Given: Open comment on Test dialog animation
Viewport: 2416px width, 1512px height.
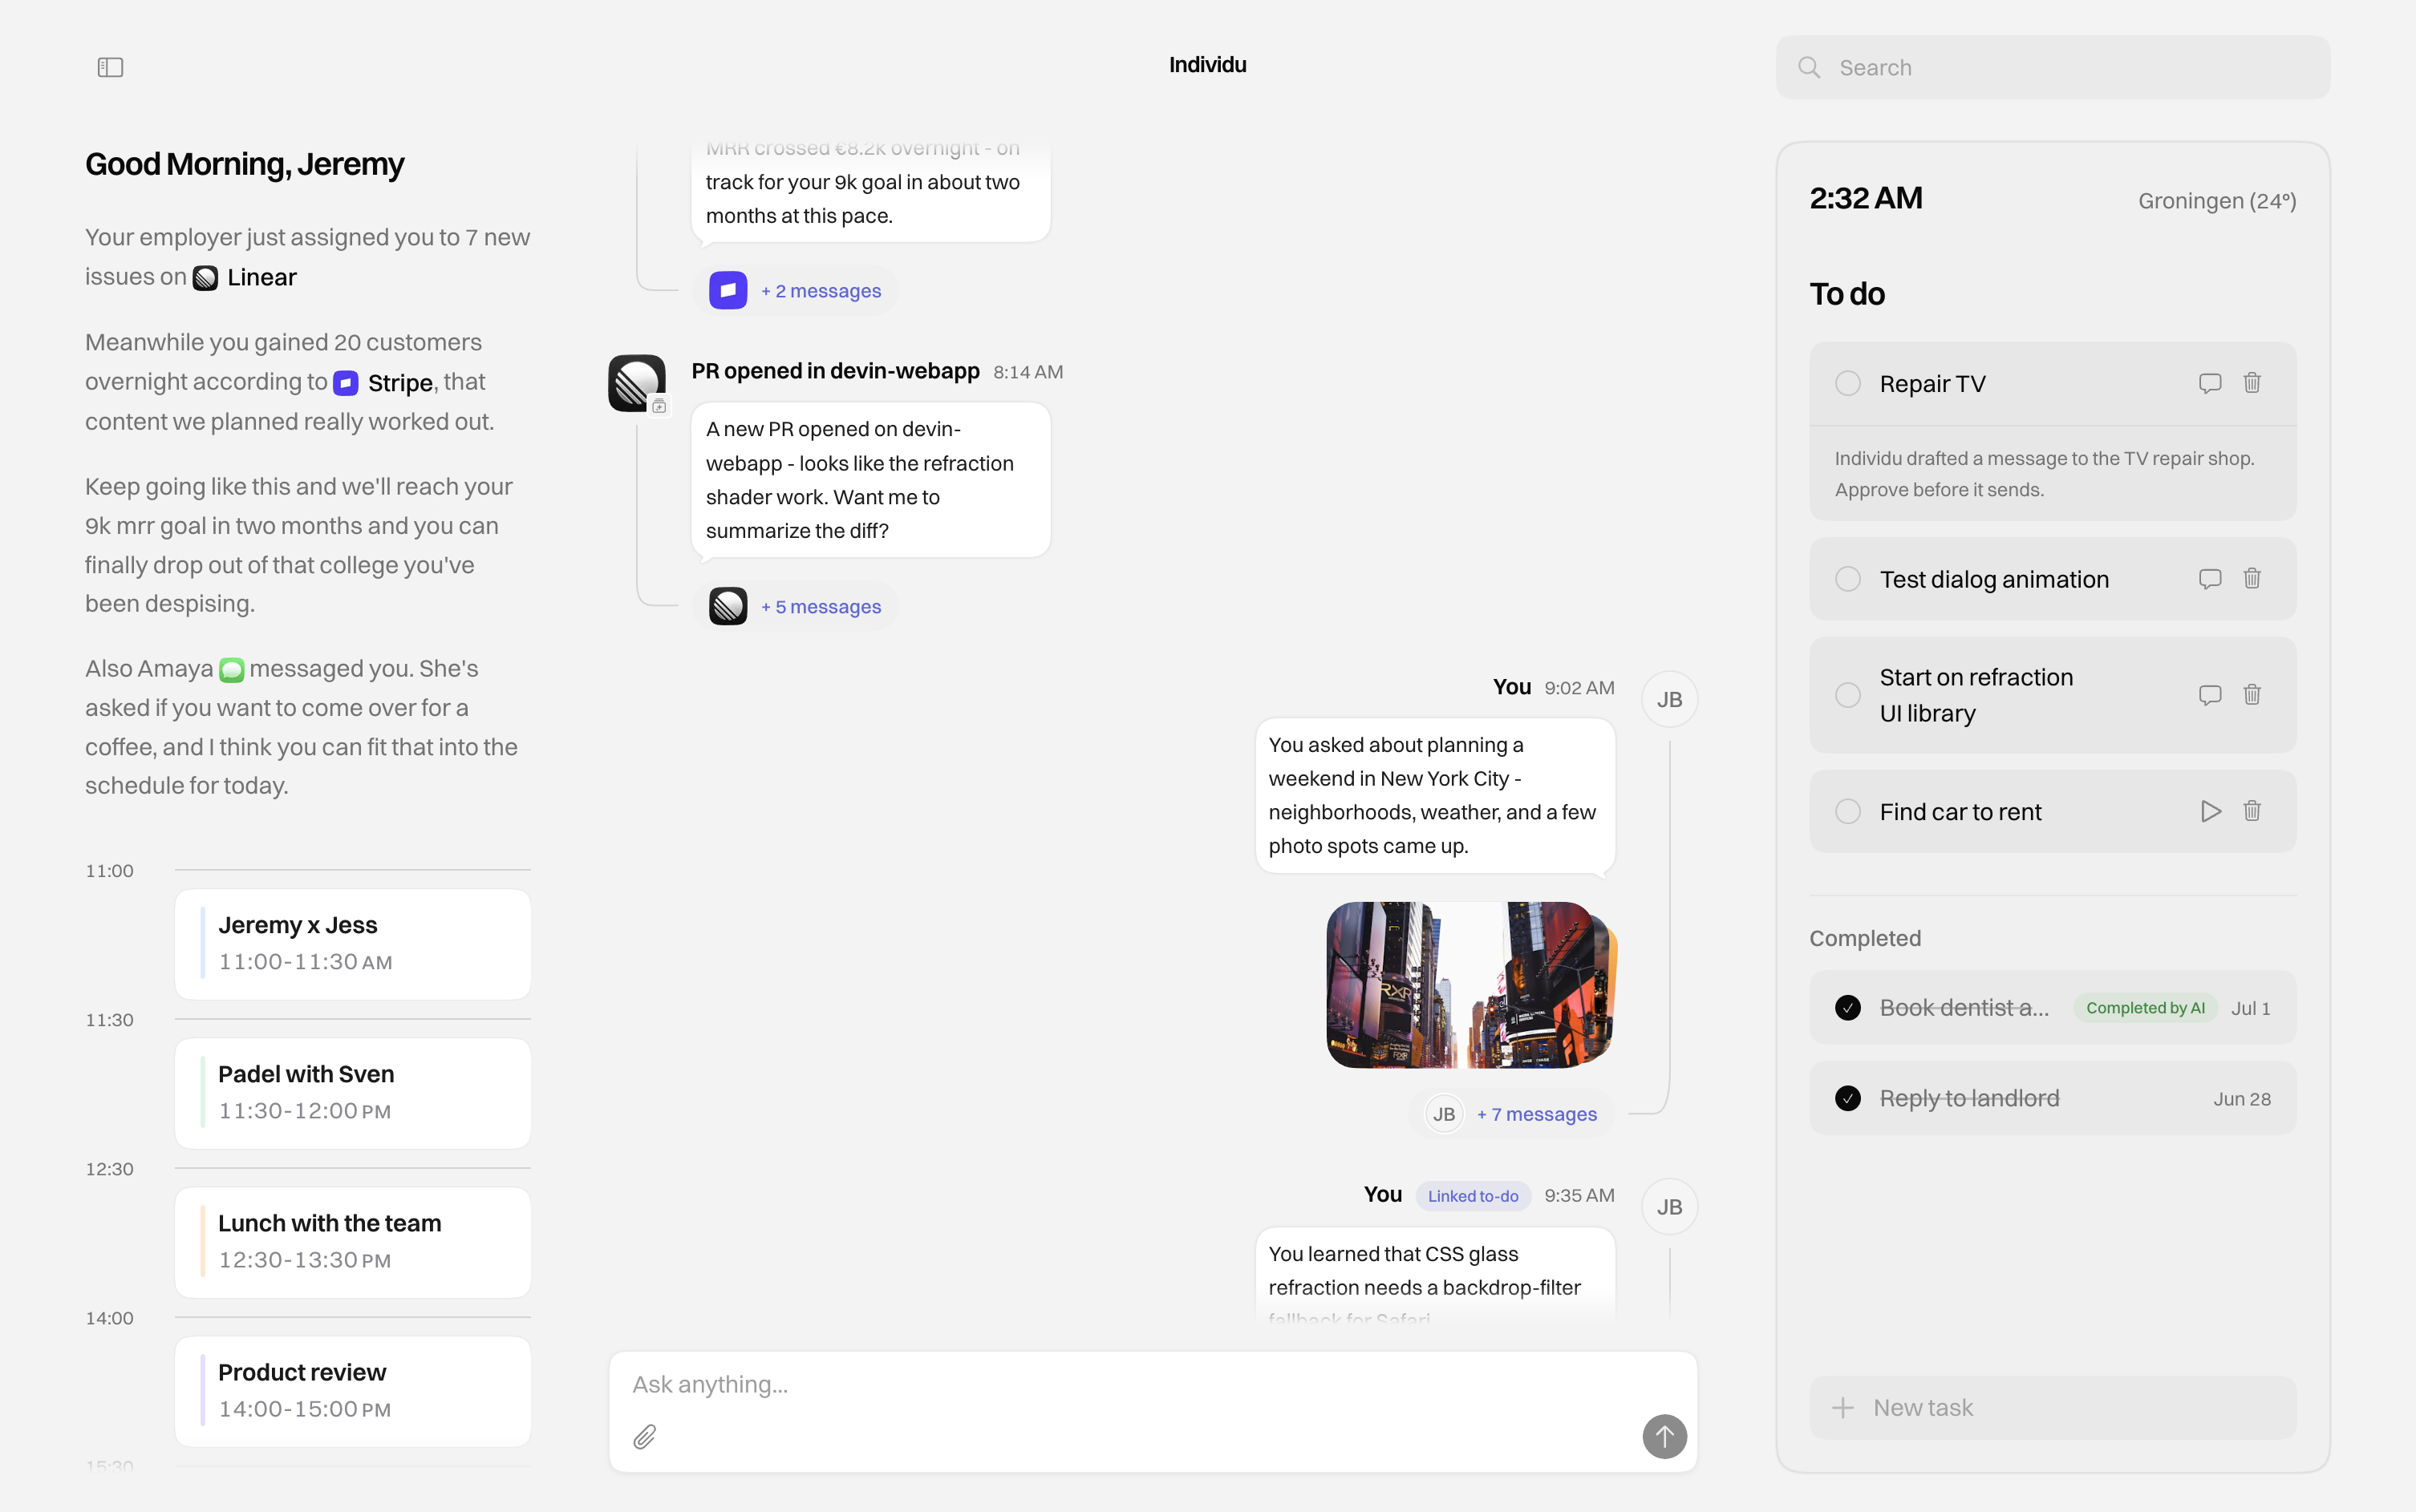Looking at the screenshot, I should point(2210,579).
